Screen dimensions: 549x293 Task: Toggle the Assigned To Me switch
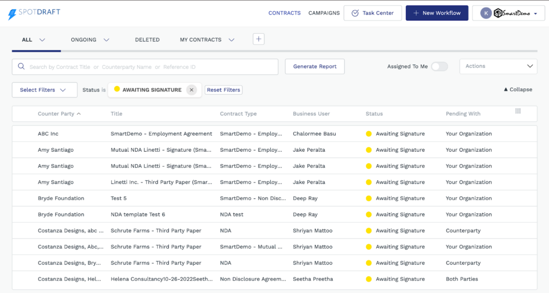click(x=440, y=66)
